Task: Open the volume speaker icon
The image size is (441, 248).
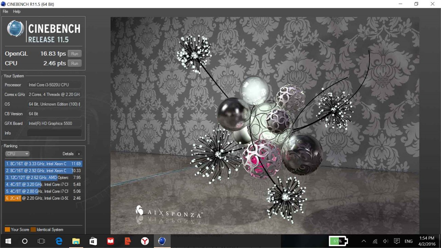Action: 386,241
